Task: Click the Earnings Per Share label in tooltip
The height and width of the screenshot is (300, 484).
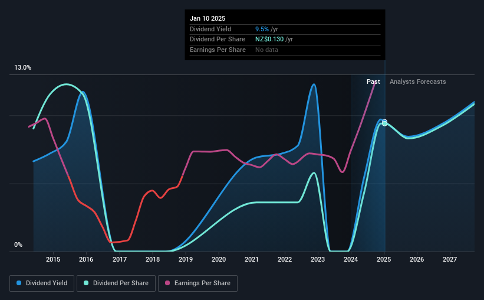Action: pyautogui.click(x=218, y=50)
